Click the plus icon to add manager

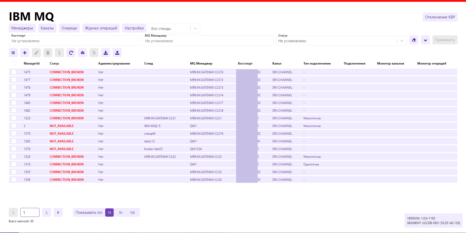pyautogui.click(x=25, y=53)
